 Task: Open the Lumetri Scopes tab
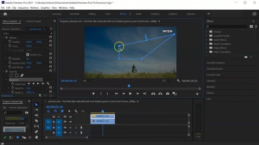pyautogui.click(x=33, y=21)
